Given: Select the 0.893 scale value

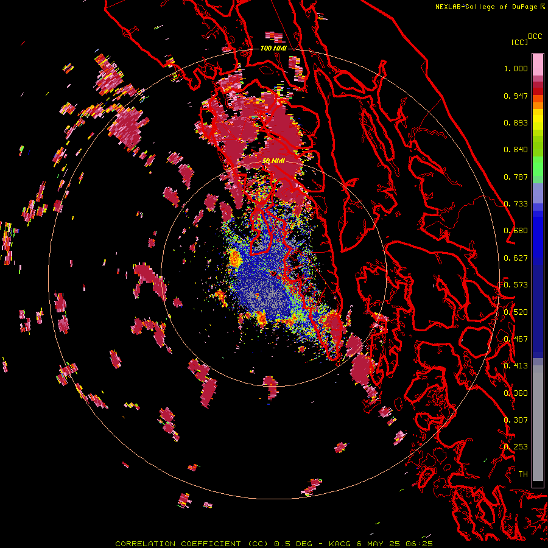Looking at the screenshot, I should click(x=516, y=122).
